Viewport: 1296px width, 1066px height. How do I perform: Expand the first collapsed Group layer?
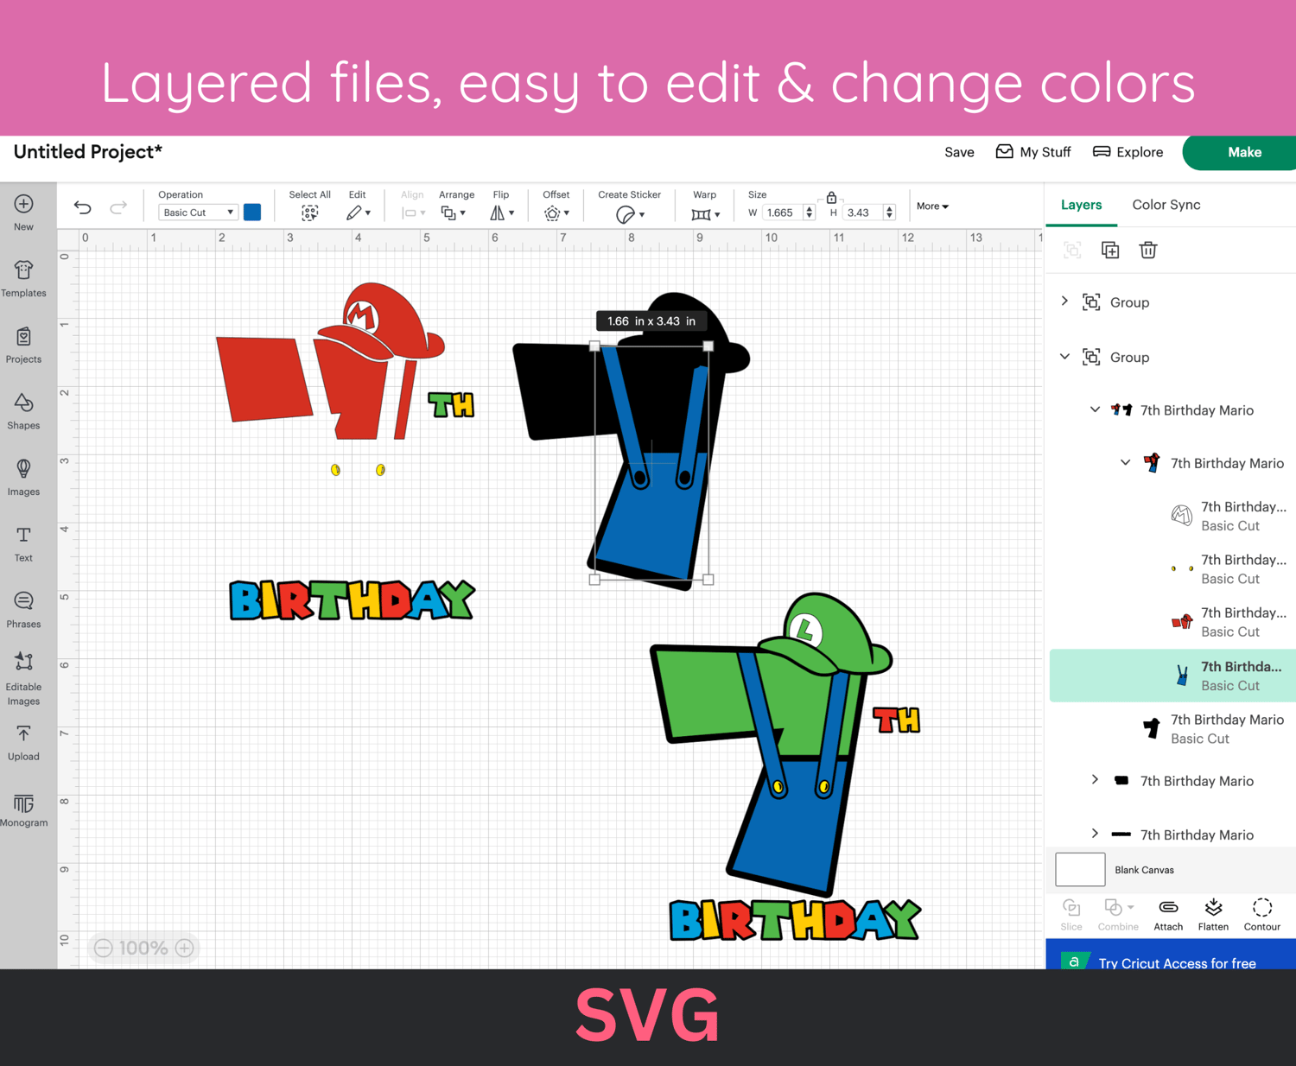click(x=1064, y=301)
